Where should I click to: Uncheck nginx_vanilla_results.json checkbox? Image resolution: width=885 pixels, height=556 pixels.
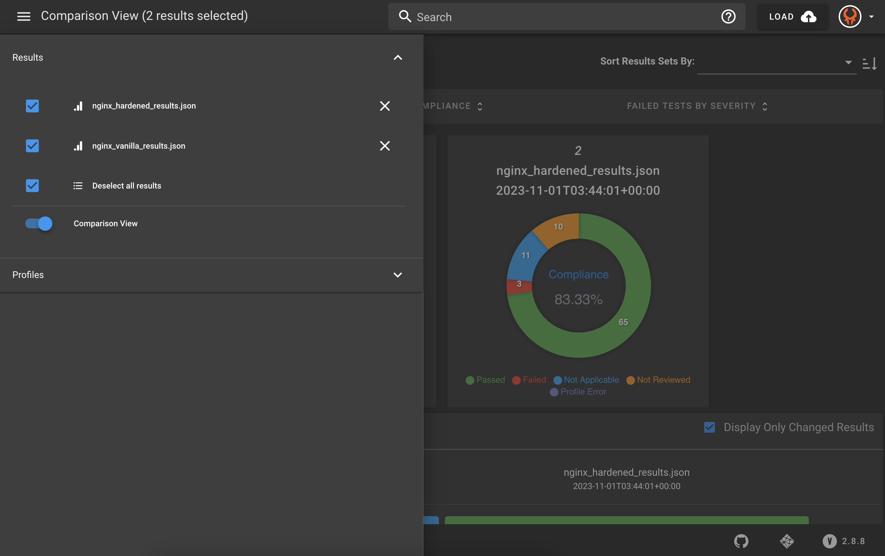pos(32,146)
